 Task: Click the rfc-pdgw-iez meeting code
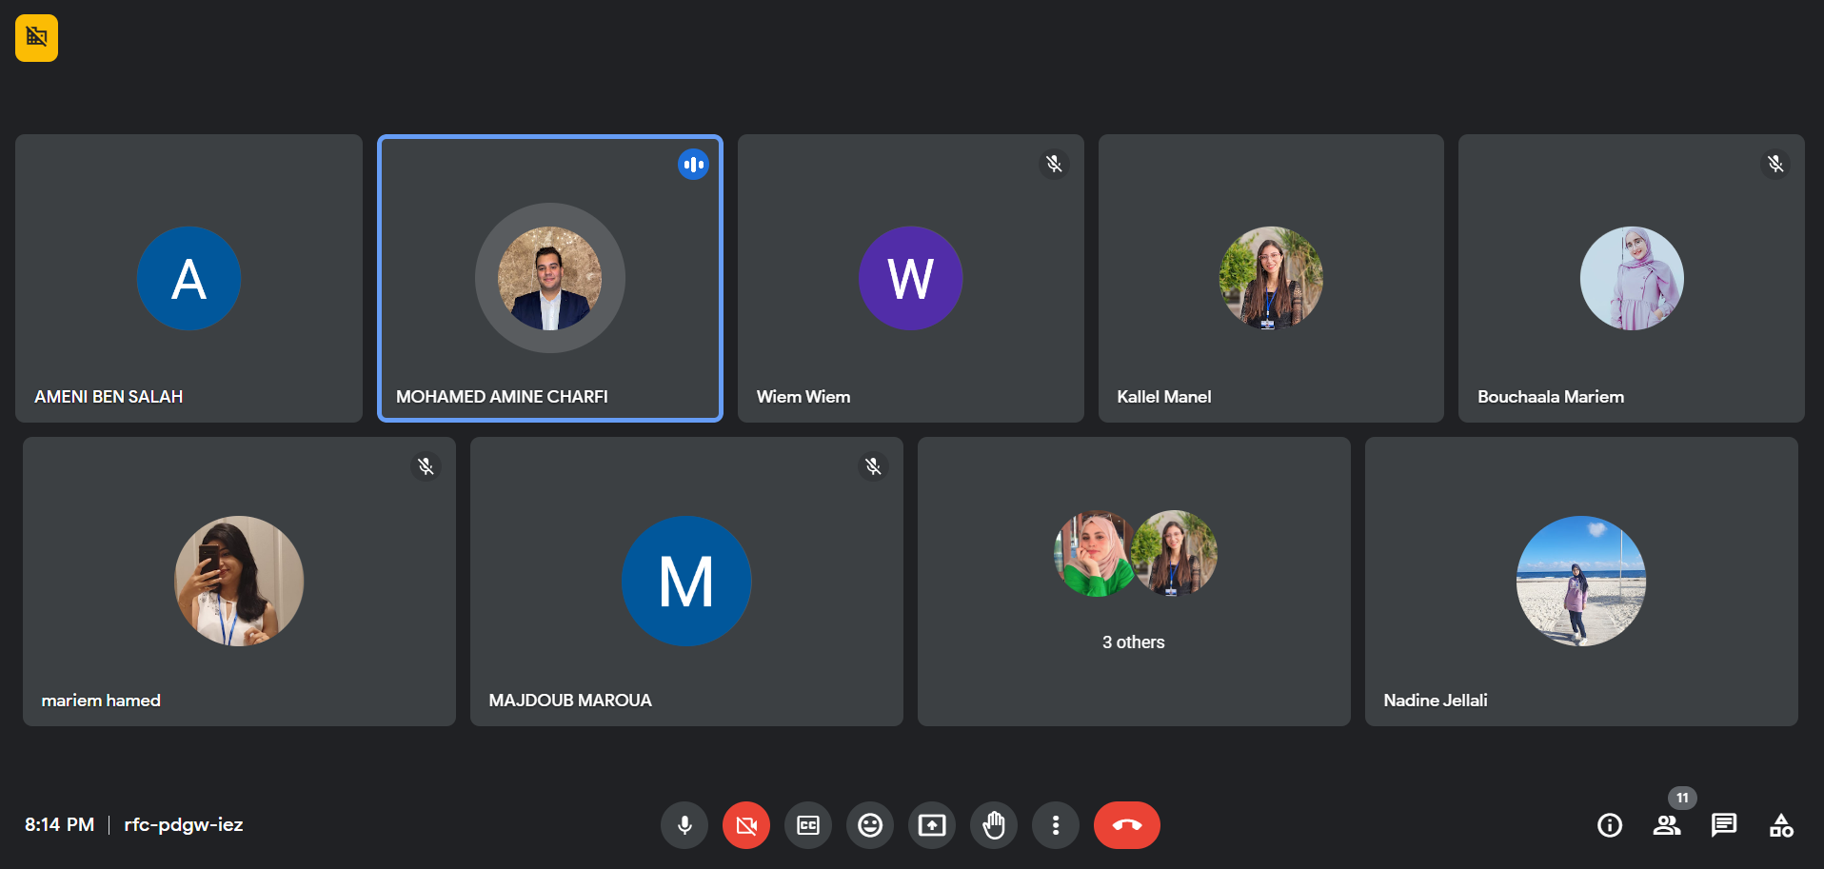coord(184,825)
